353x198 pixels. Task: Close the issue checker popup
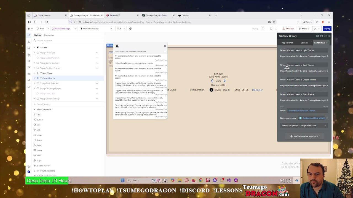click(165, 46)
